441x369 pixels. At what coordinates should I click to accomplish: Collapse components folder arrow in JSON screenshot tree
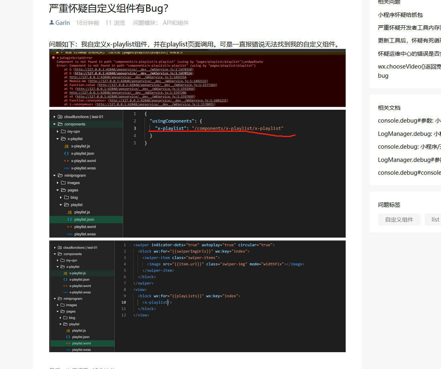54,124
